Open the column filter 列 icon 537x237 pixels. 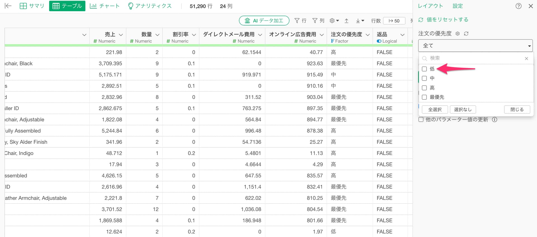318,21
